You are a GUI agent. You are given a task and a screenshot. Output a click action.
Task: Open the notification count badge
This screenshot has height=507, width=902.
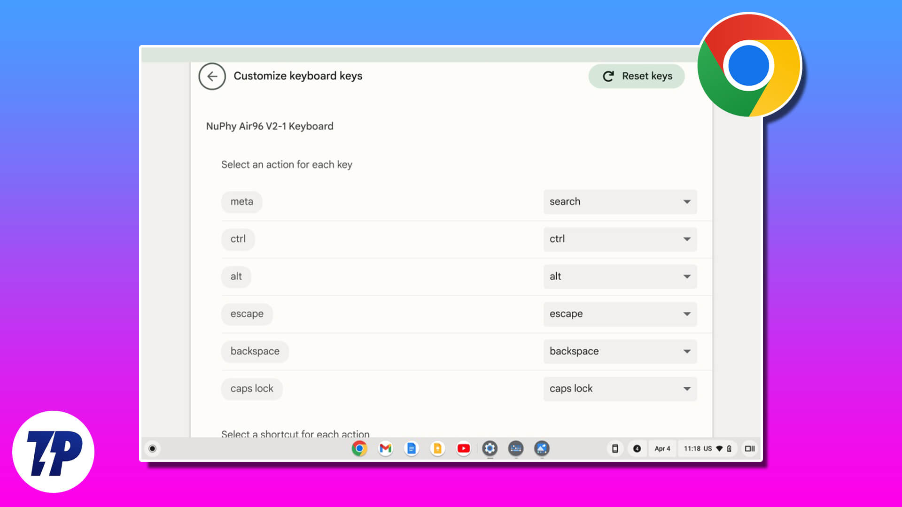[x=637, y=449]
